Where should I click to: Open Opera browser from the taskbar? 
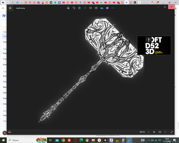[x=75, y=140]
